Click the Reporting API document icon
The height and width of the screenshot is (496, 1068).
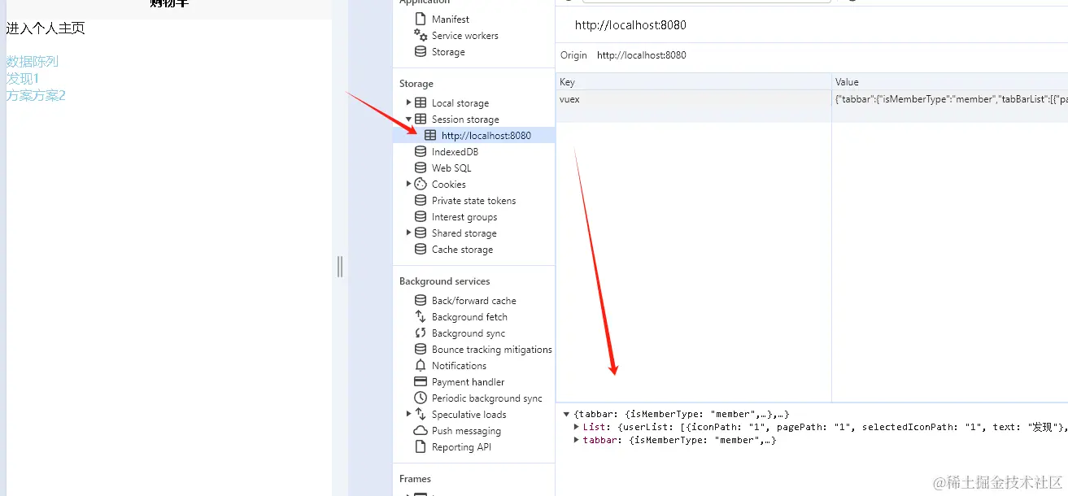click(x=421, y=446)
